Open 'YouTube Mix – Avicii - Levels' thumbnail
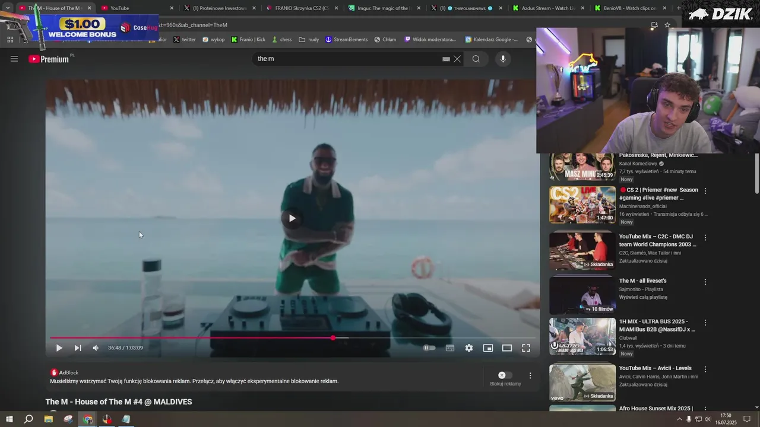Viewport: 760px width, 427px height. (x=582, y=383)
